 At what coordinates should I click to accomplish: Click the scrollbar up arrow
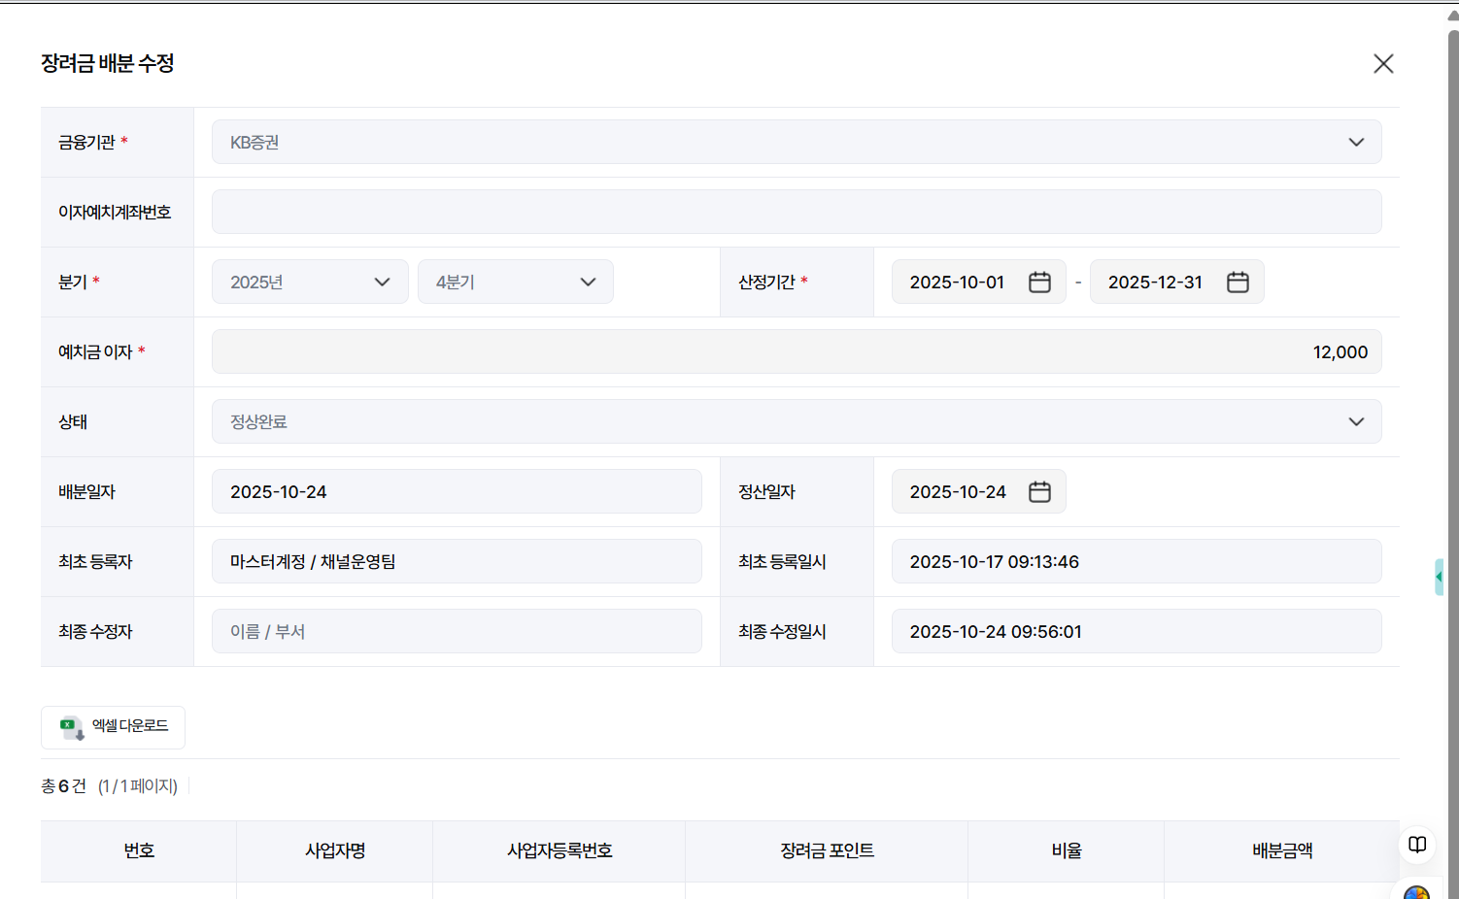(1453, 16)
